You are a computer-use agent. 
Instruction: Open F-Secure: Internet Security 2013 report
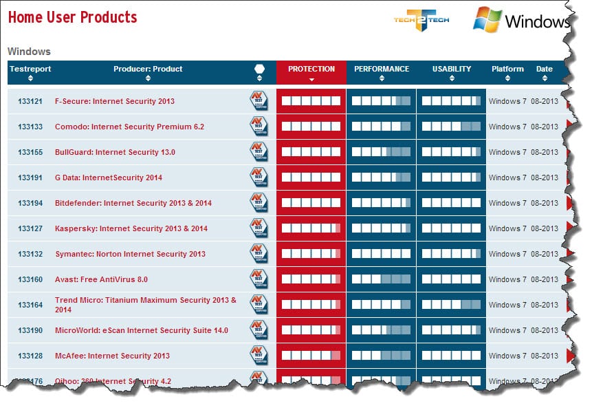115,101
